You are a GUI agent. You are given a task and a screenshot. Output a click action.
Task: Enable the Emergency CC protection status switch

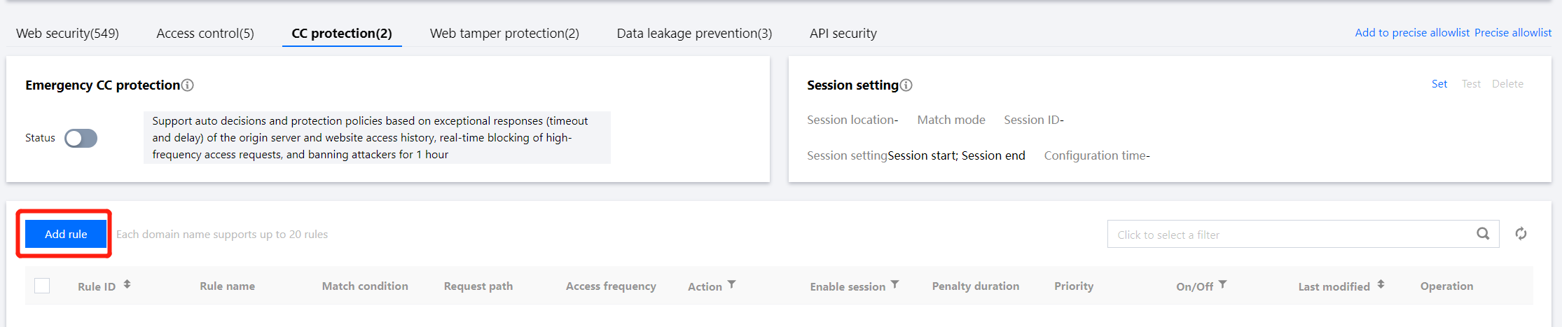(81, 139)
